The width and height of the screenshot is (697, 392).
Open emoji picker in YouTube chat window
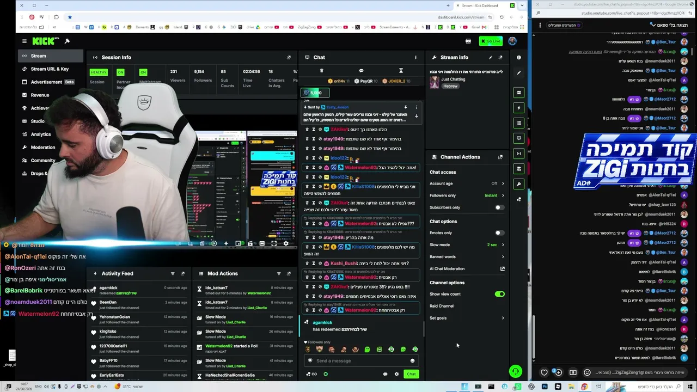click(587, 373)
